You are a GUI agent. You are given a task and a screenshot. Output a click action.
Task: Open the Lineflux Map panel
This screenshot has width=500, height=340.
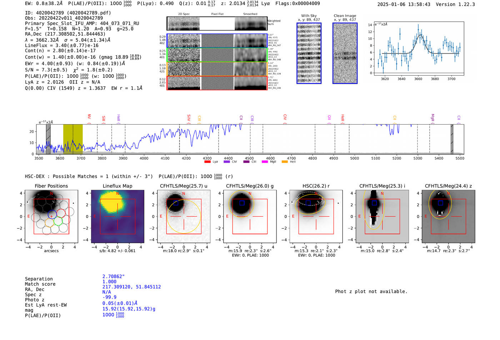[x=117, y=217]
